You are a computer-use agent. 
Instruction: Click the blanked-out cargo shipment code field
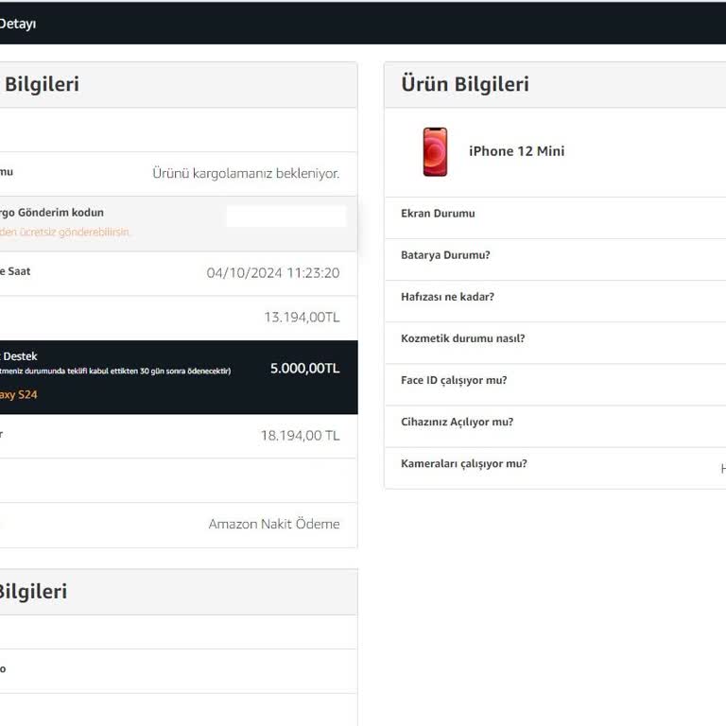tap(286, 216)
